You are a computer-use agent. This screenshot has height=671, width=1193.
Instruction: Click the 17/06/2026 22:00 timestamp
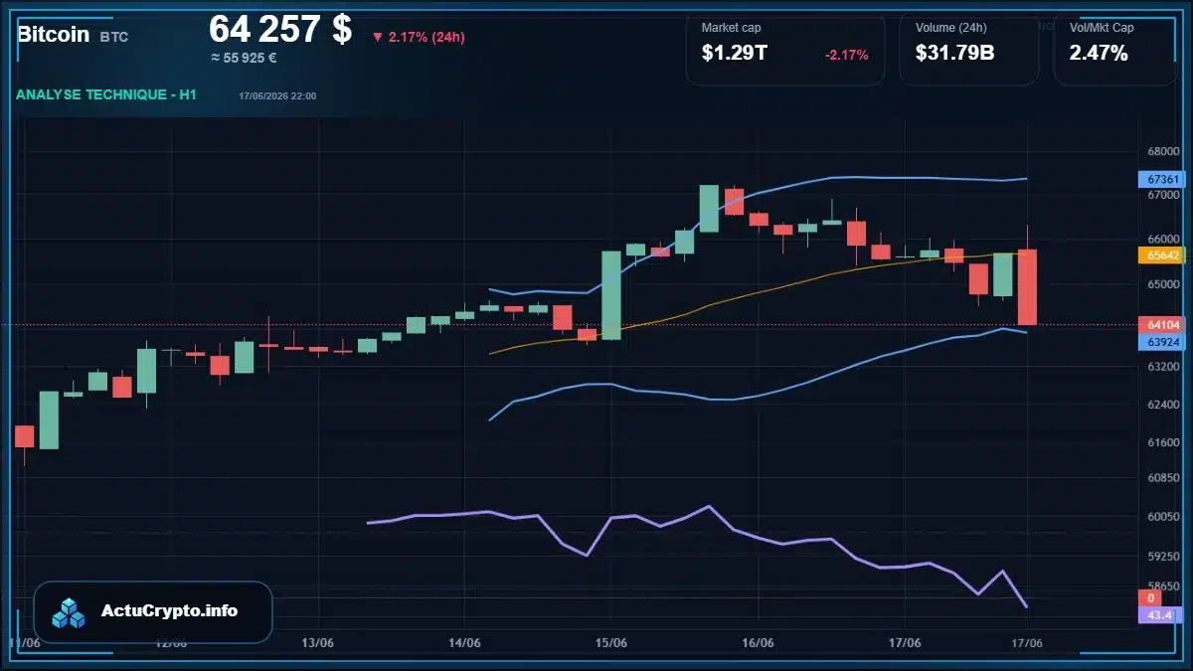tap(277, 95)
